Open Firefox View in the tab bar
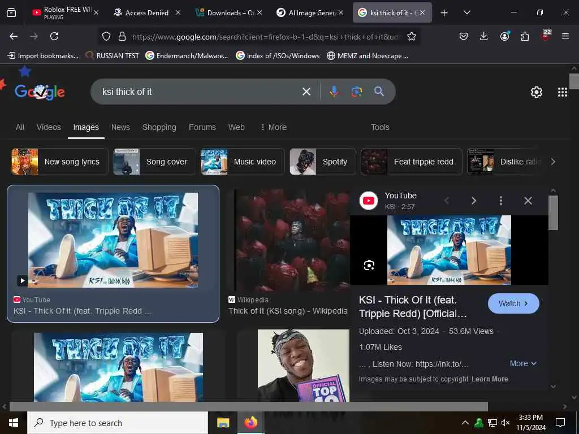The image size is (579, 434). tap(11, 12)
